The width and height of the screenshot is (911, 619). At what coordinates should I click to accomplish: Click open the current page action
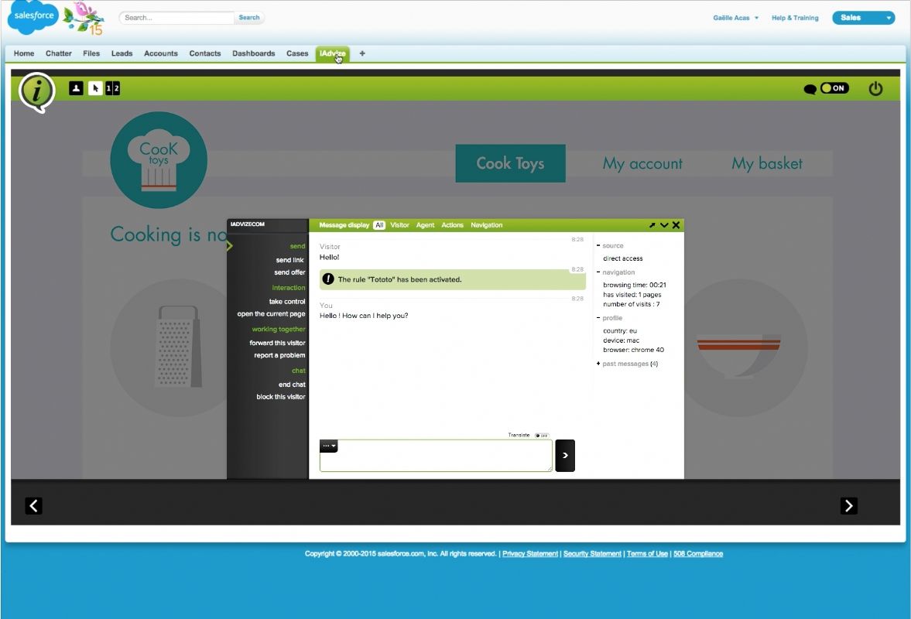pyautogui.click(x=271, y=313)
